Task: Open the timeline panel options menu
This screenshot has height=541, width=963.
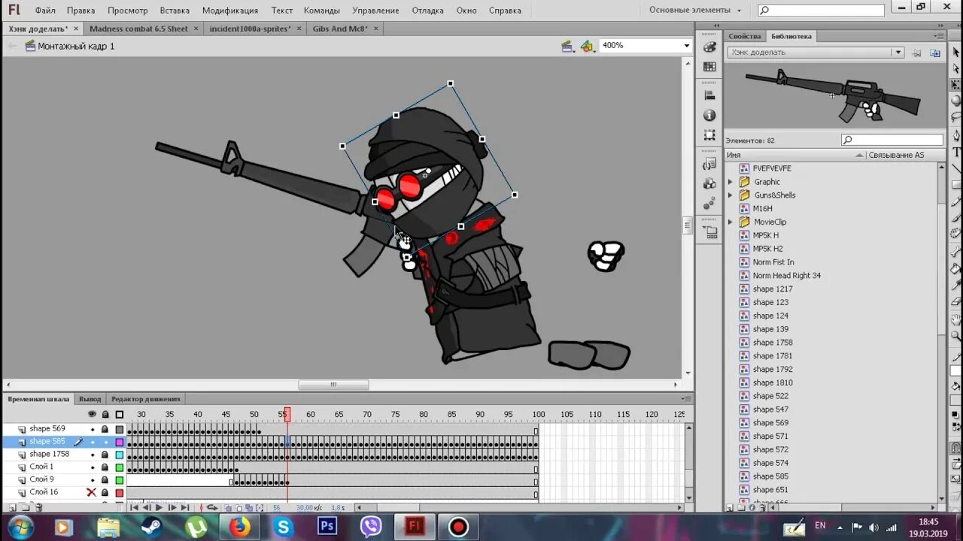Action: [685, 399]
